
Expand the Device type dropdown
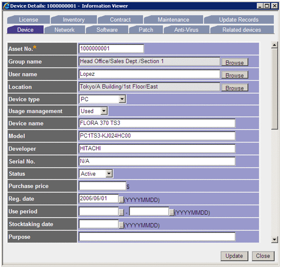point(123,99)
